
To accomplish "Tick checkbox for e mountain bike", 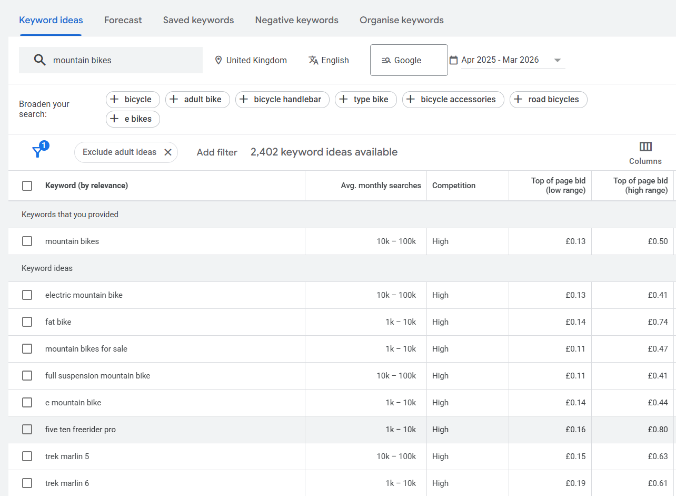I will (x=27, y=403).
